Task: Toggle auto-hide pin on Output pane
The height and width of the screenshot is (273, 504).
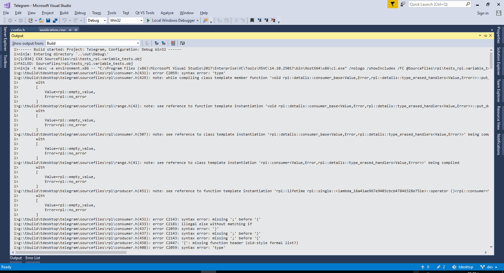Action: tap(485, 36)
